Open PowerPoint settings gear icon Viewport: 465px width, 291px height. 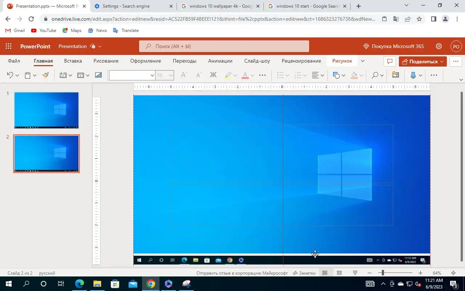(x=439, y=46)
